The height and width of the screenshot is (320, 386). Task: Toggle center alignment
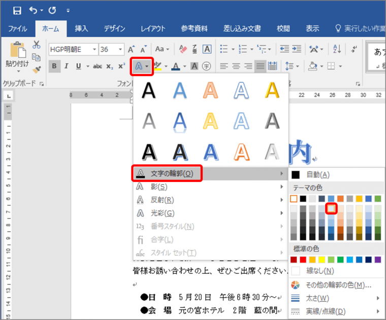[x=236, y=66]
